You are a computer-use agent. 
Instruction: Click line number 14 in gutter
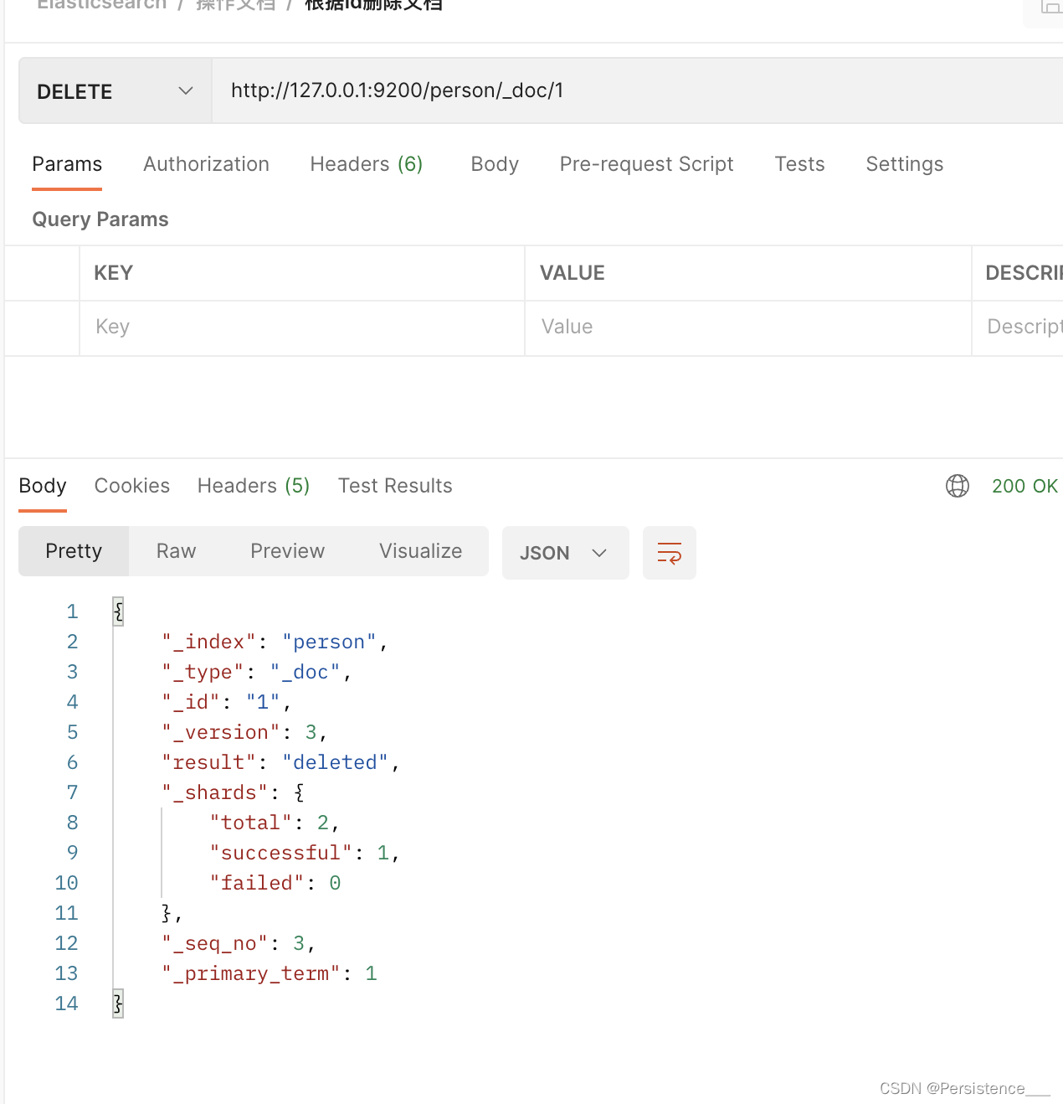(67, 1003)
